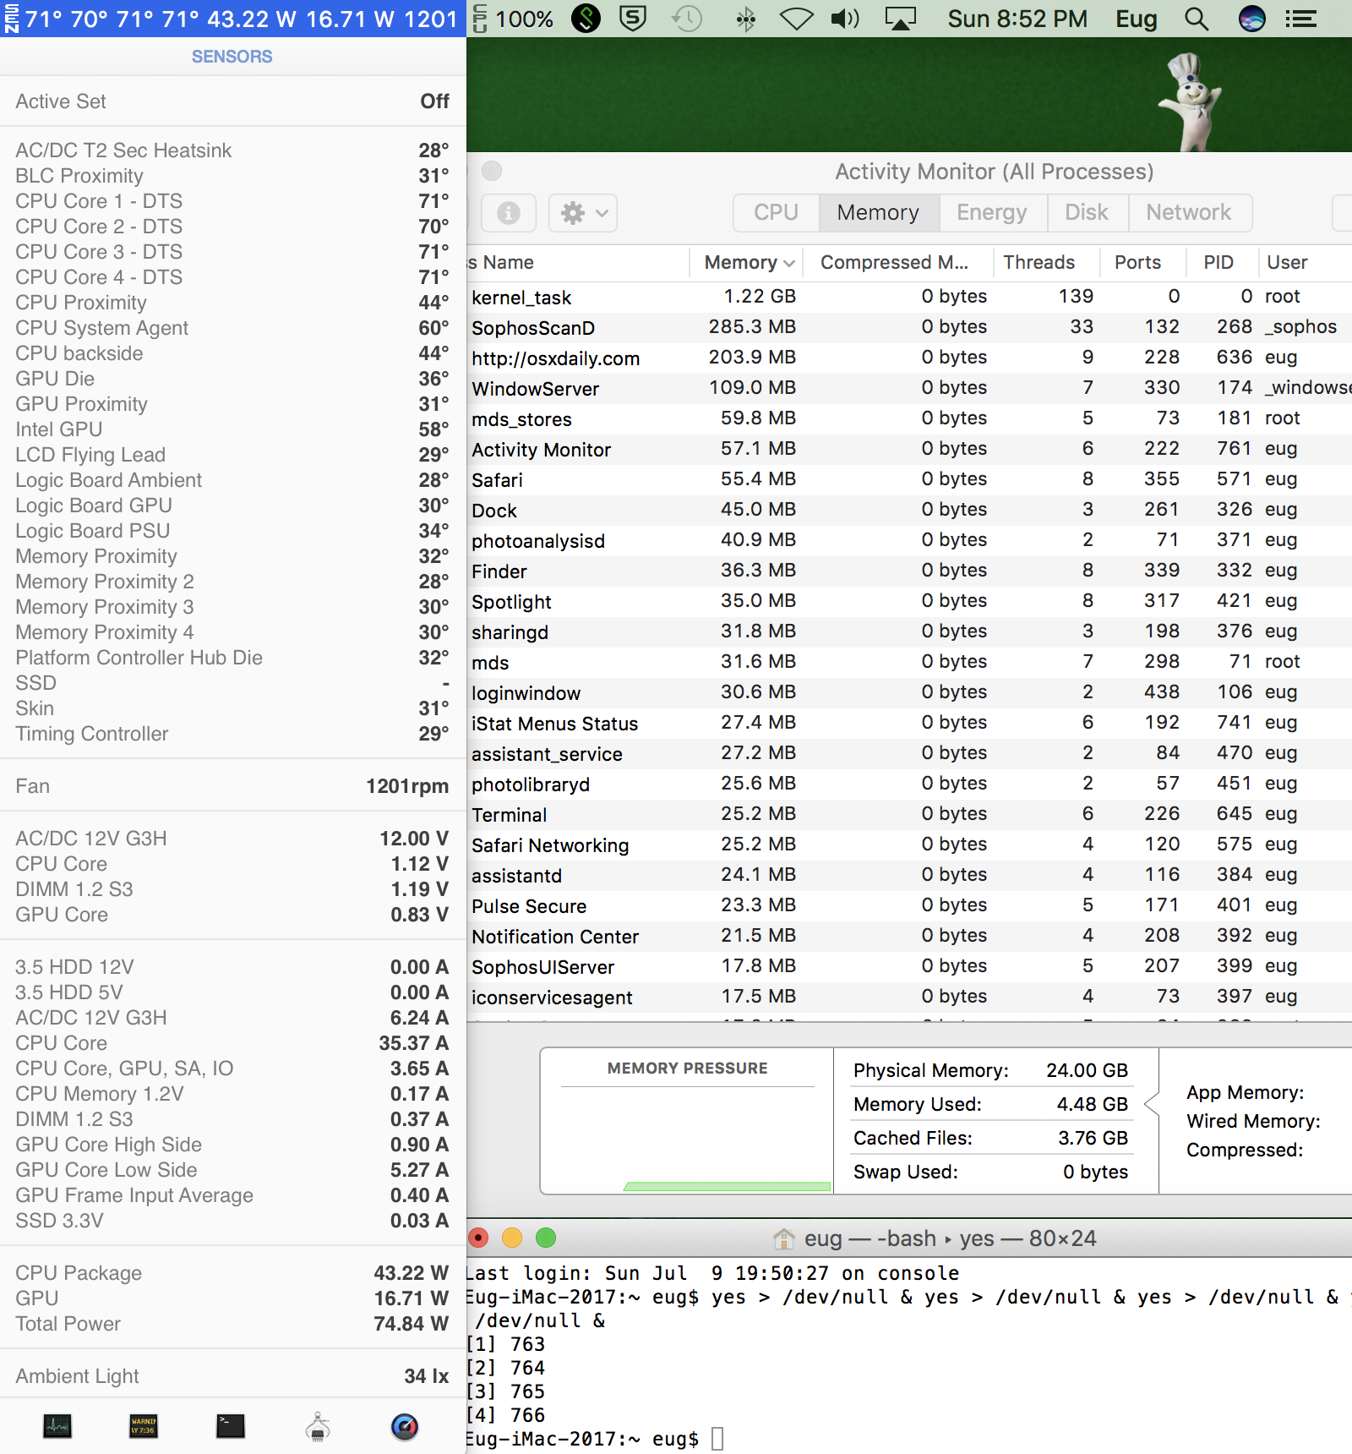Viewport: 1352px width, 1454px height.
Task: Select the Dock process row
Action: click(909, 510)
